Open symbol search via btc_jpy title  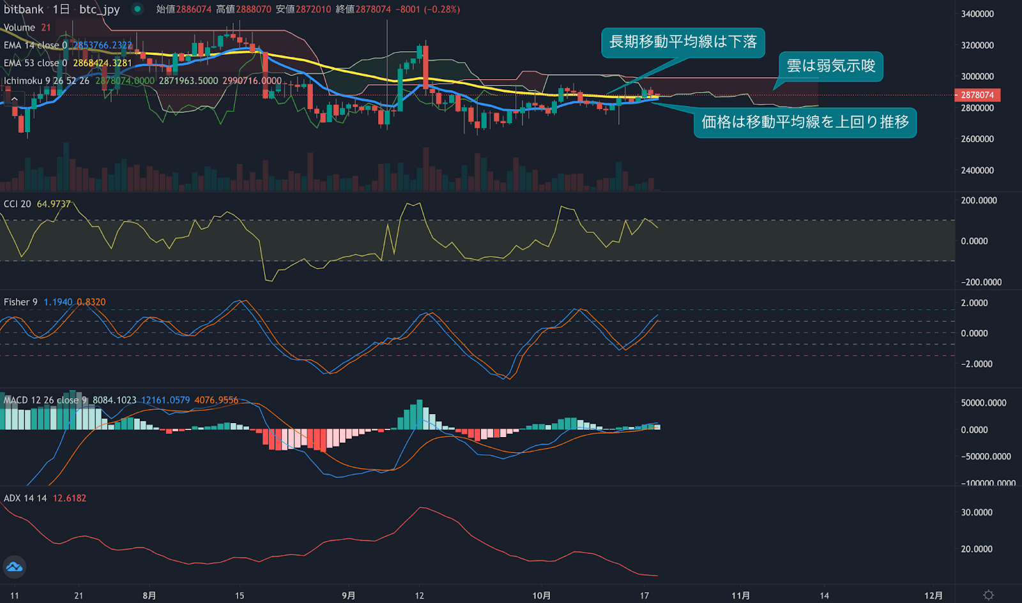point(99,9)
